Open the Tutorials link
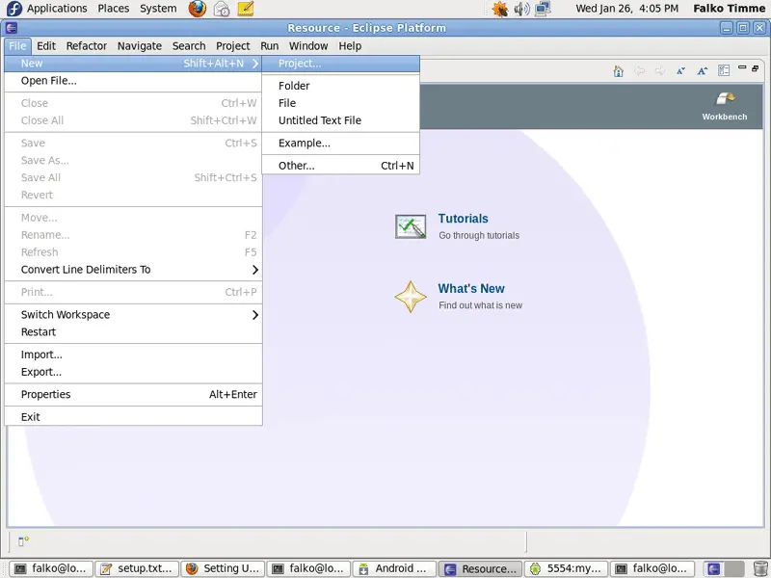The width and height of the screenshot is (771, 578). [x=464, y=219]
